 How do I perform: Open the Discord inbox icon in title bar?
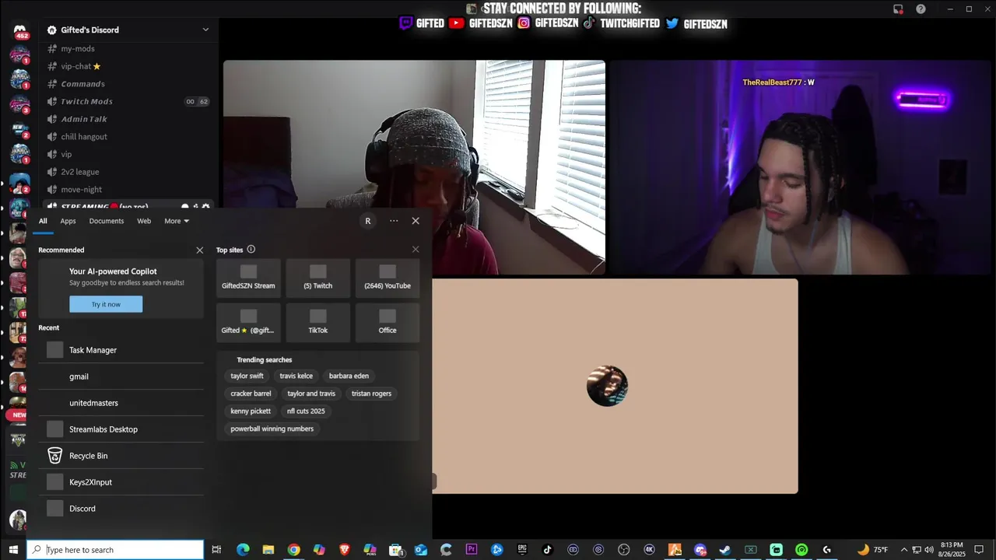[898, 9]
